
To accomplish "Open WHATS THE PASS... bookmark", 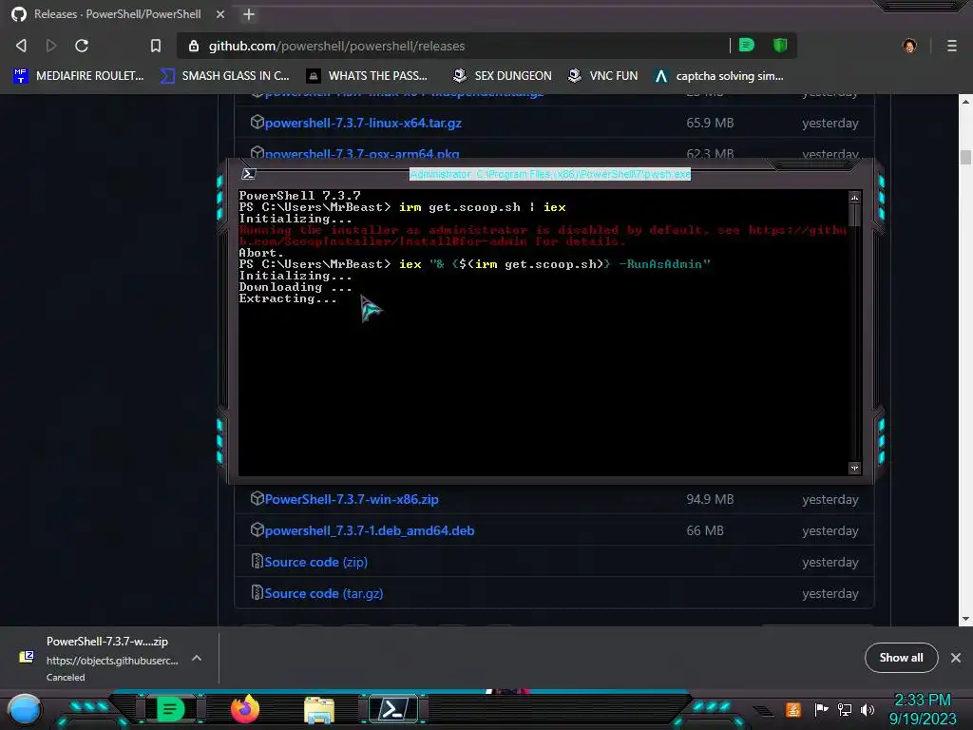I will [368, 76].
